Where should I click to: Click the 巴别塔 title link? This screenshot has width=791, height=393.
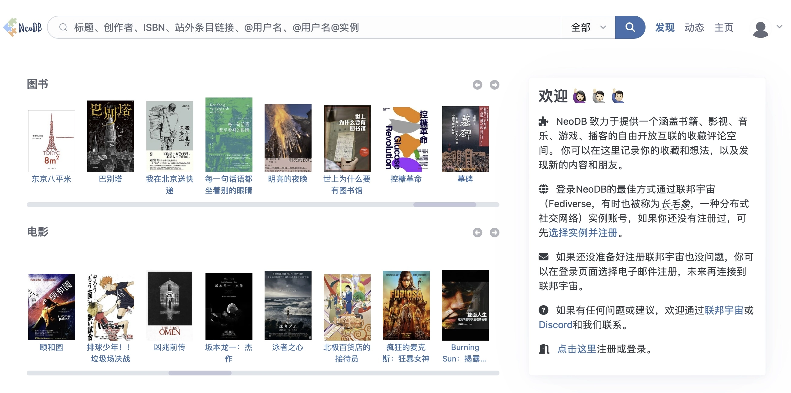[x=111, y=179]
